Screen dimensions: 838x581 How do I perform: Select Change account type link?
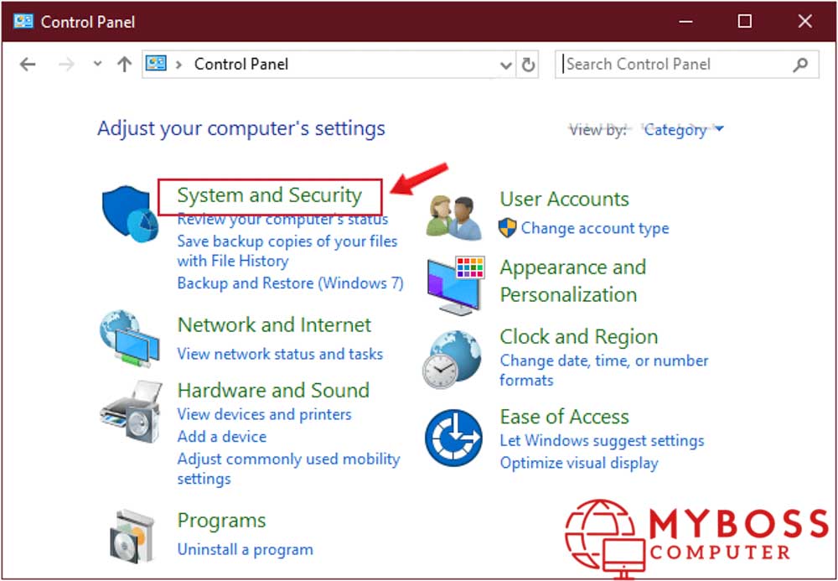(594, 228)
